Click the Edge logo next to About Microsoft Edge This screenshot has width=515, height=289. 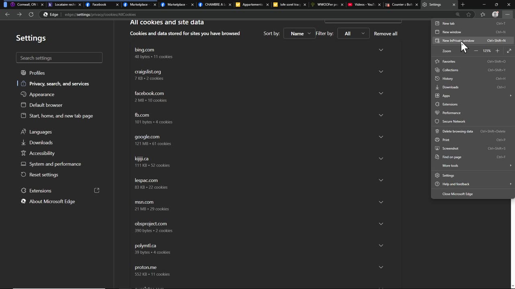[23, 201]
